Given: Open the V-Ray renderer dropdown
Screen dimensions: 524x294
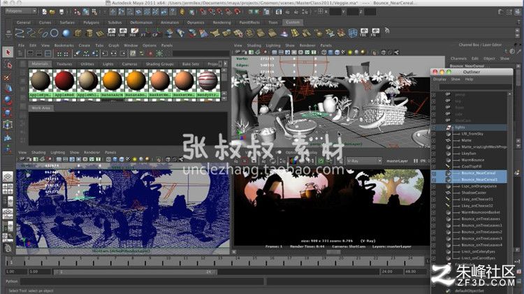Looking at the screenshot, I should [x=364, y=161].
